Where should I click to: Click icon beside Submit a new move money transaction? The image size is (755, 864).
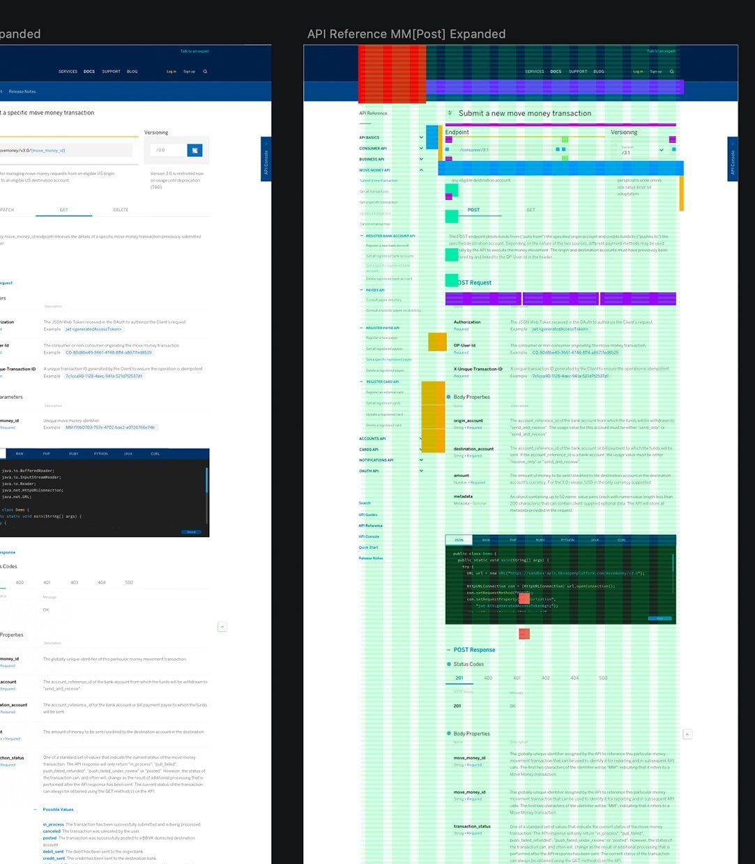click(x=450, y=113)
